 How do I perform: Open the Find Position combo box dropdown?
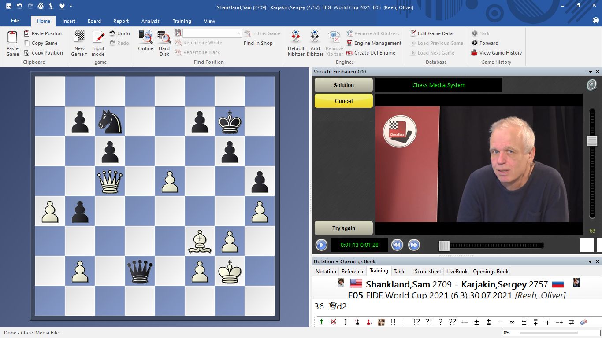coord(239,33)
